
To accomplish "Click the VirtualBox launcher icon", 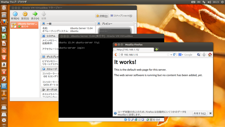I will [x=4, y=86].
